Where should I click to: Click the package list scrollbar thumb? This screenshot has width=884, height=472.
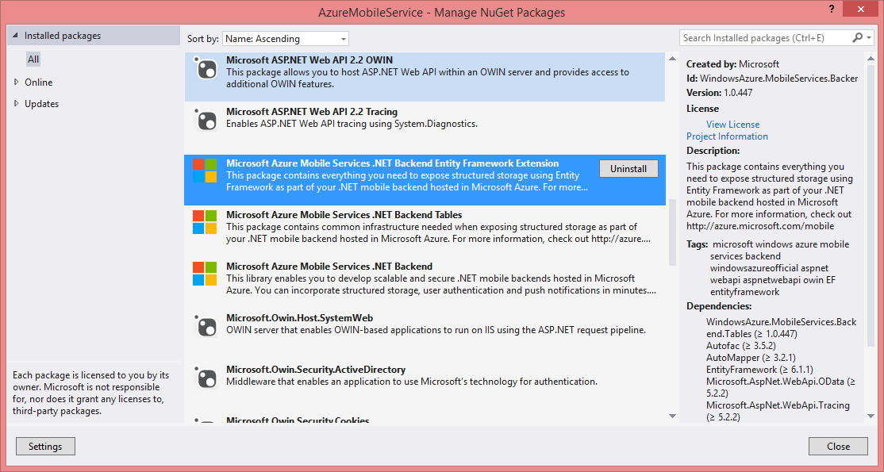pos(672,232)
